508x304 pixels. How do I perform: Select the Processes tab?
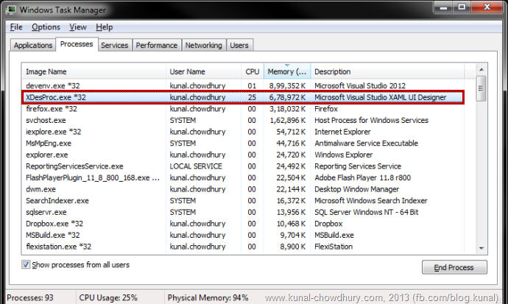[x=77, y=44]
